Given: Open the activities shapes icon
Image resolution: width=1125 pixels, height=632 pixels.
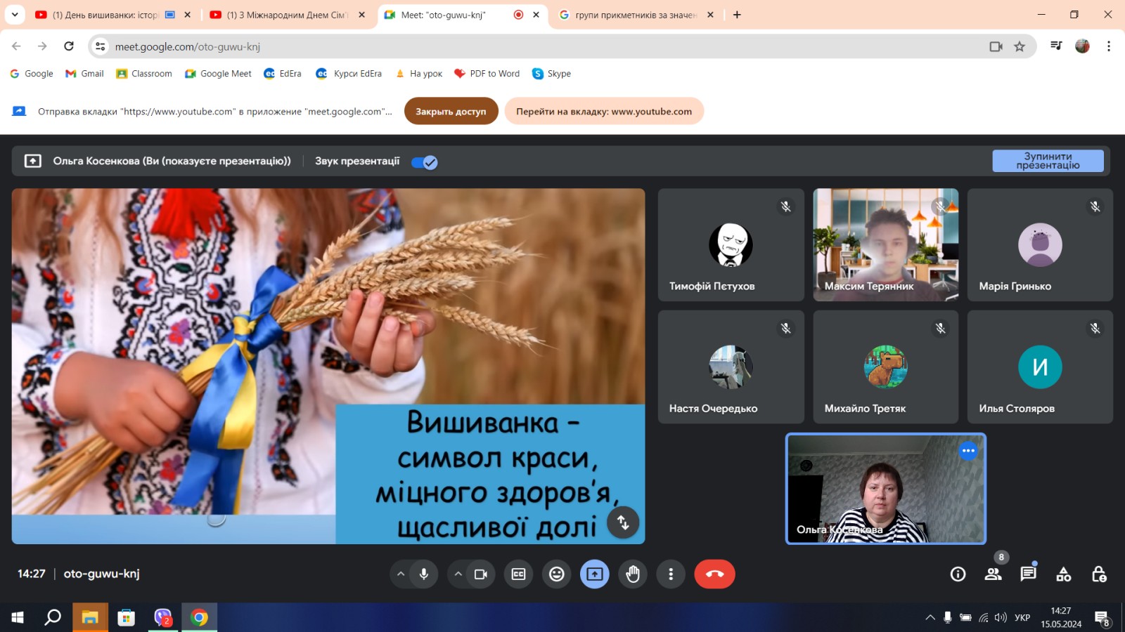Looking at the screenshot, I should pyautogui.click(x=1063, y=574).
